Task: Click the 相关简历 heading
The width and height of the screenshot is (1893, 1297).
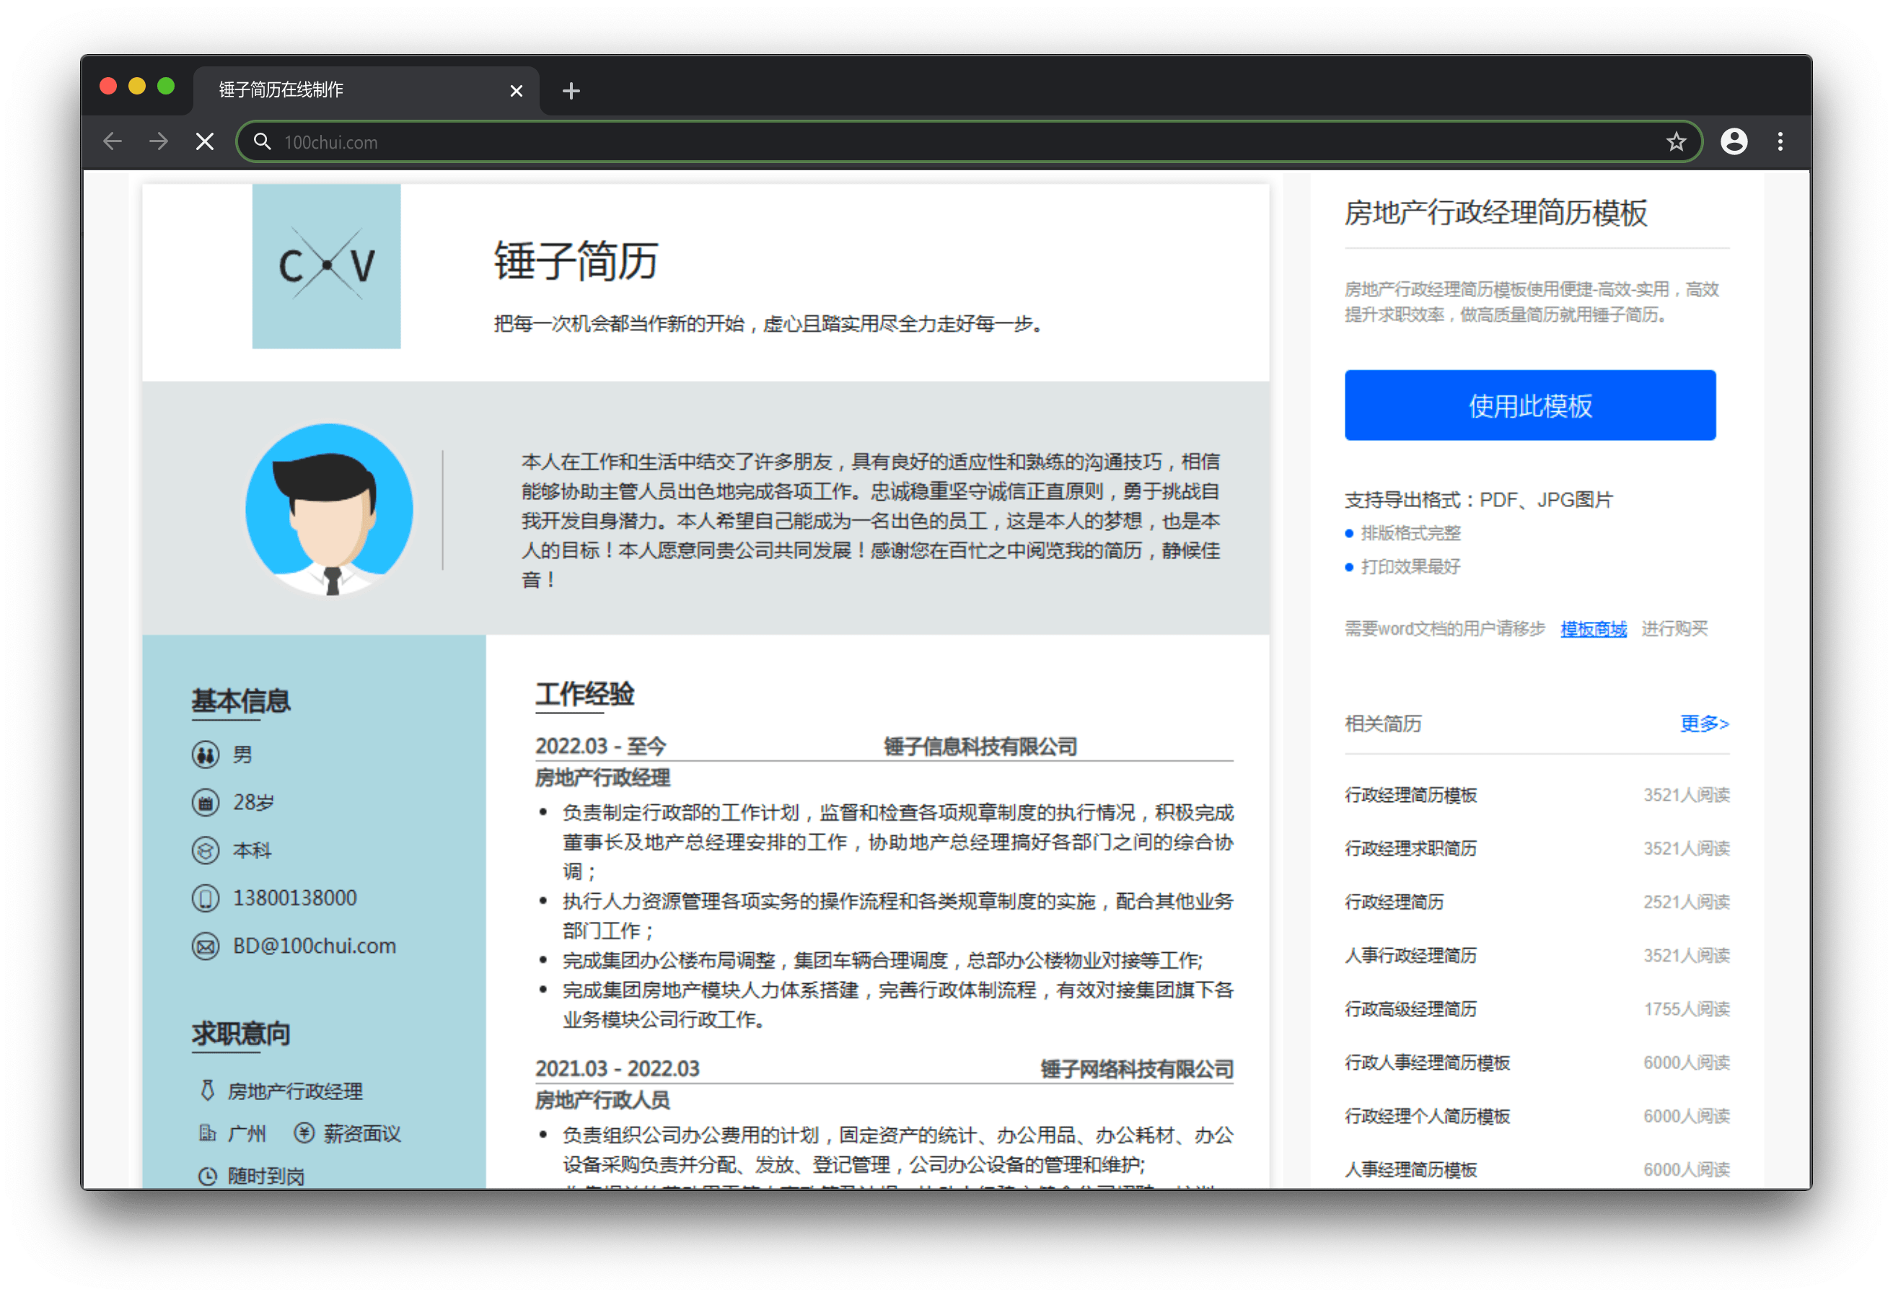Action: (1382, 723)
